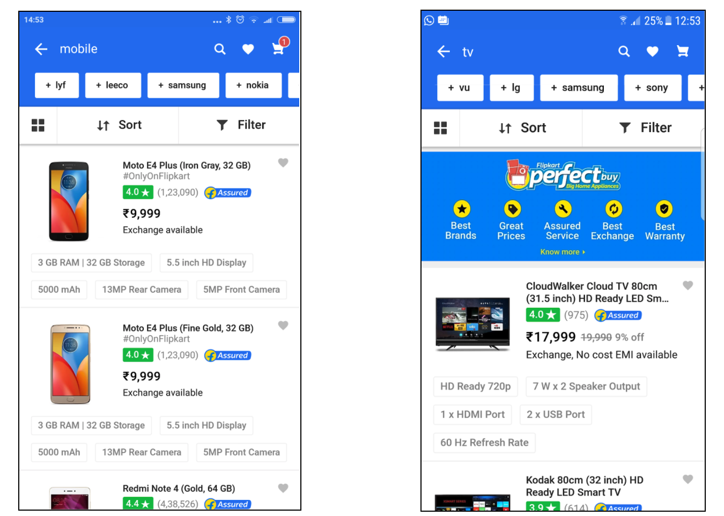The image size is (724, 516).
Task: Add the vu suggestion chip
Action: (460, 88)
